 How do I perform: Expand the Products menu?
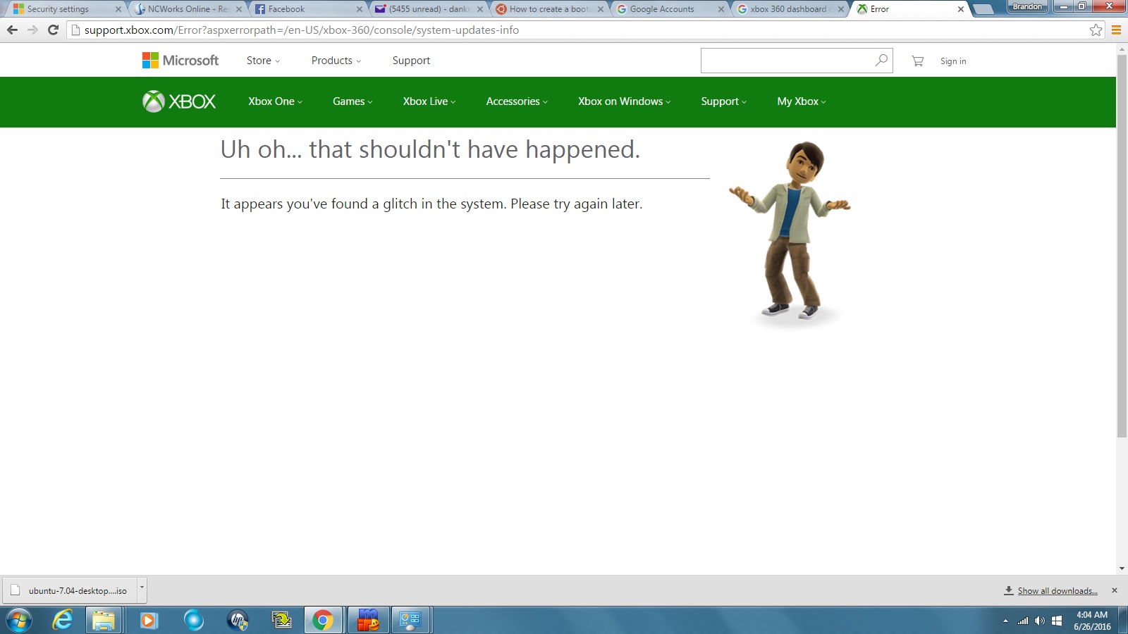(x=336, y=61)
